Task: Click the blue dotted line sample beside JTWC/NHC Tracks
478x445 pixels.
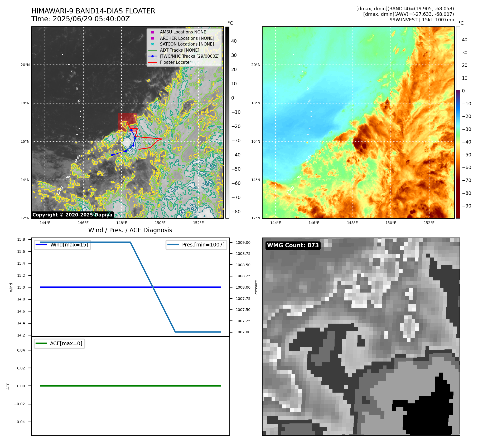Action: point(152,56)
